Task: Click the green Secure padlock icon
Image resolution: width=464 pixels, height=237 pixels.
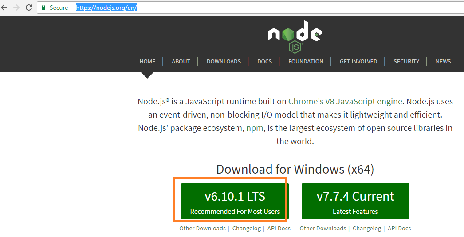Action: [43, 8]
